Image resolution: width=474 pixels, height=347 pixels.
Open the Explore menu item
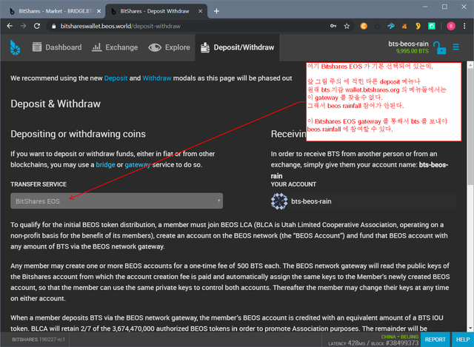click(x=170, y=47)
